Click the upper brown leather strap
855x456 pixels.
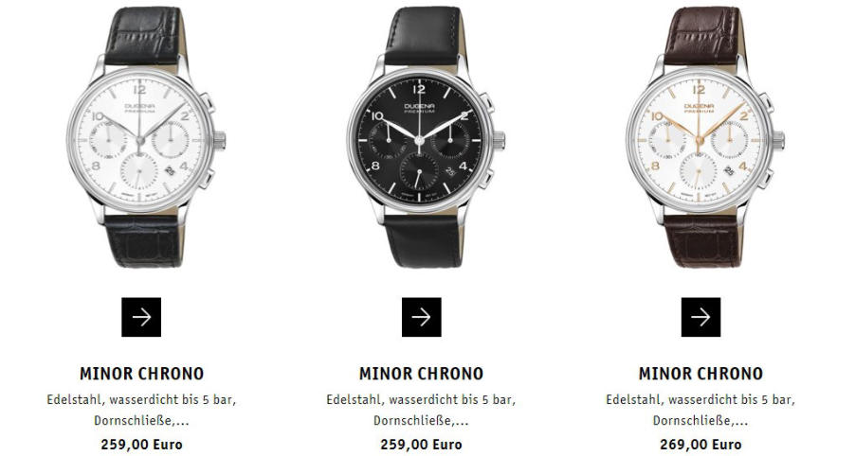[702, 35]
